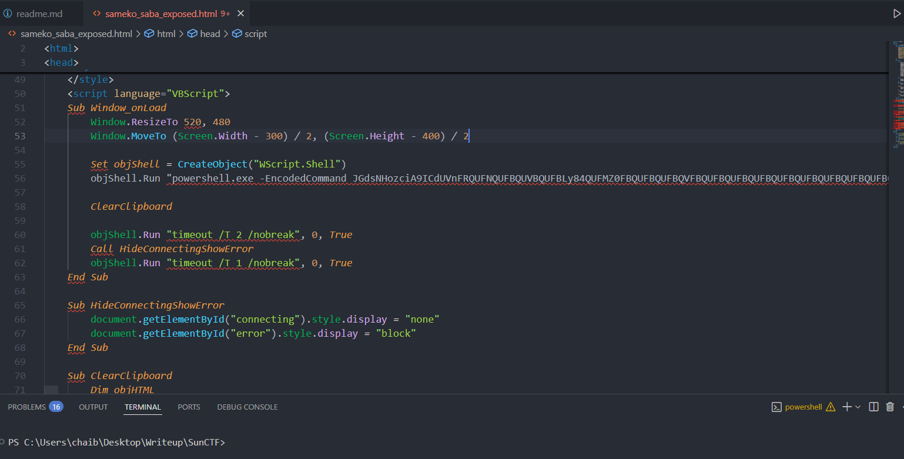Kill the terminal with the trash icon
Image resolution: width=904 pixels, height=459 pixels.
[890, 407]
